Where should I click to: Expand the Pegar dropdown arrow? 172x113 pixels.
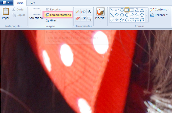(x=6, y=21)
